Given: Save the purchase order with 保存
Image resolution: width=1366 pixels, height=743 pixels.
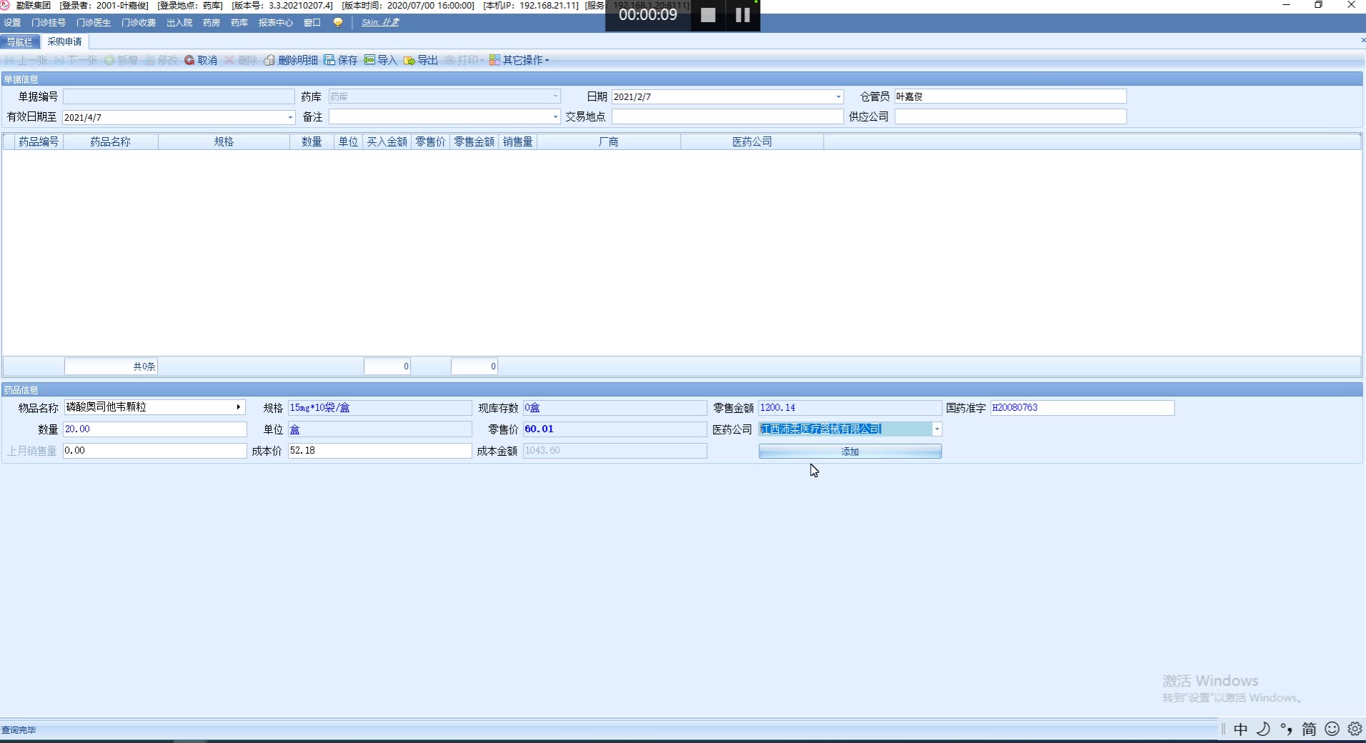Looking at the screenshot, I should click(341, 60).
